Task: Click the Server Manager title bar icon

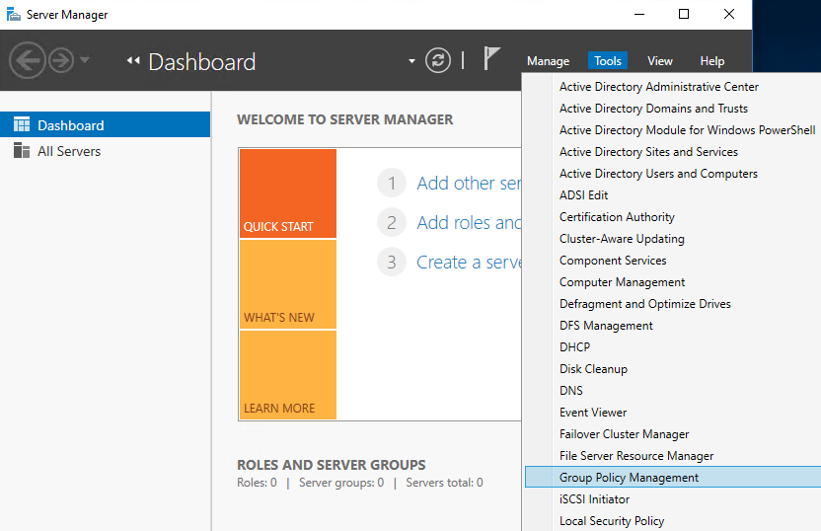Action: [13, 15]
